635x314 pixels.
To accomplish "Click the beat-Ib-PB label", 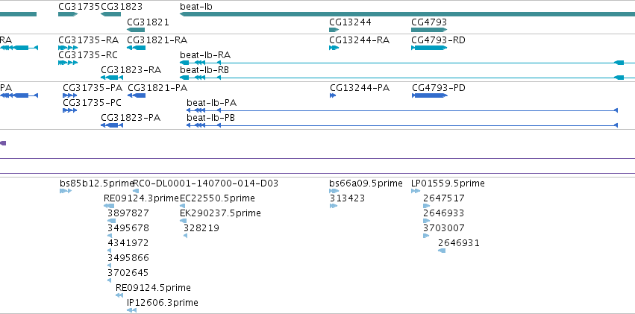I will pos(210,118).
